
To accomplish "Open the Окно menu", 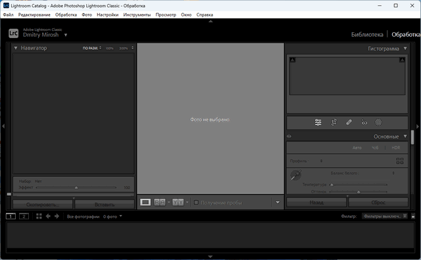I will click(186, 14).
